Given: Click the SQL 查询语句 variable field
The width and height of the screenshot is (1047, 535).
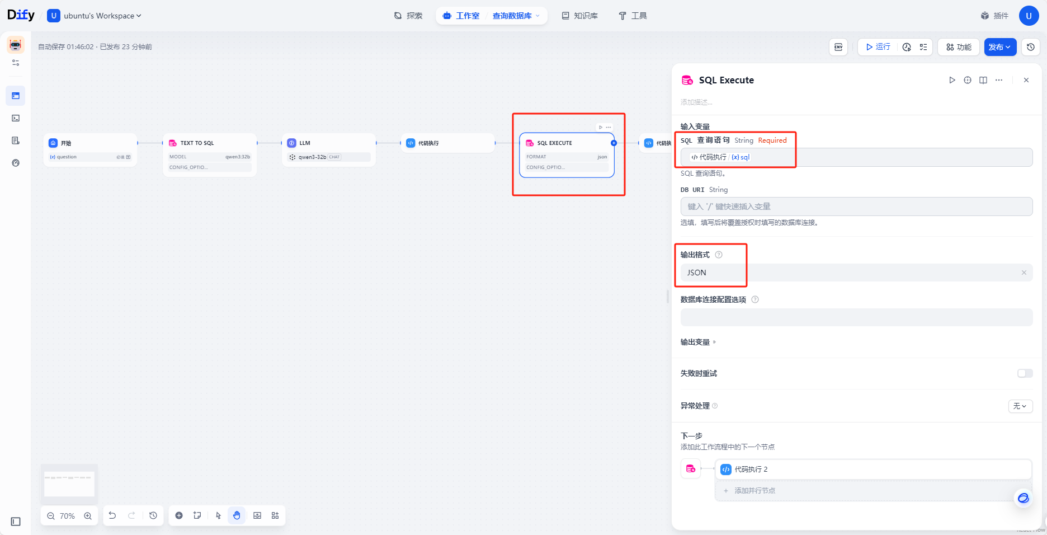Looking at the screenshot, I should pyautogui.click(x=856, y=157).
